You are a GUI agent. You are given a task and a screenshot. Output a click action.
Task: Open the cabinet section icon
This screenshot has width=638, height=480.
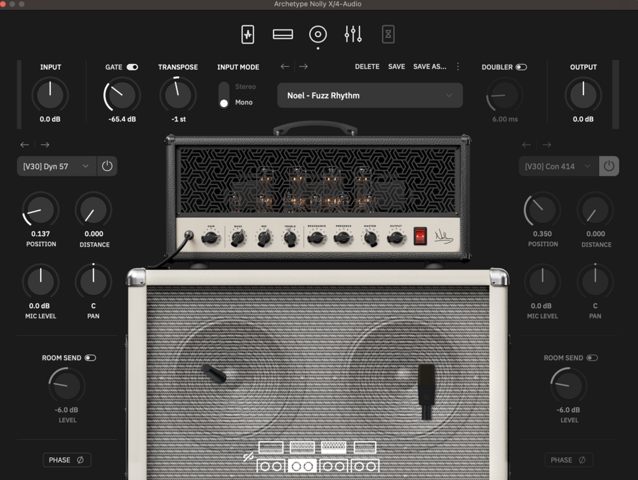pos(318,34)
